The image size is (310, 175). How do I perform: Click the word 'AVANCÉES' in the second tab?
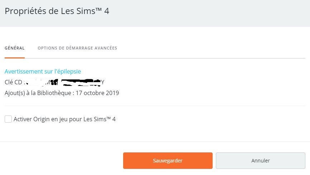(x=106, y=48)
